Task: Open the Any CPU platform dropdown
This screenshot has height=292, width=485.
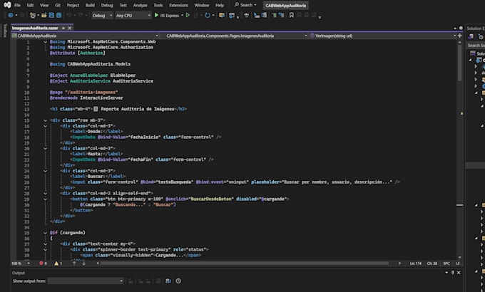Action: pyautogui.click(x=133, y=16)
